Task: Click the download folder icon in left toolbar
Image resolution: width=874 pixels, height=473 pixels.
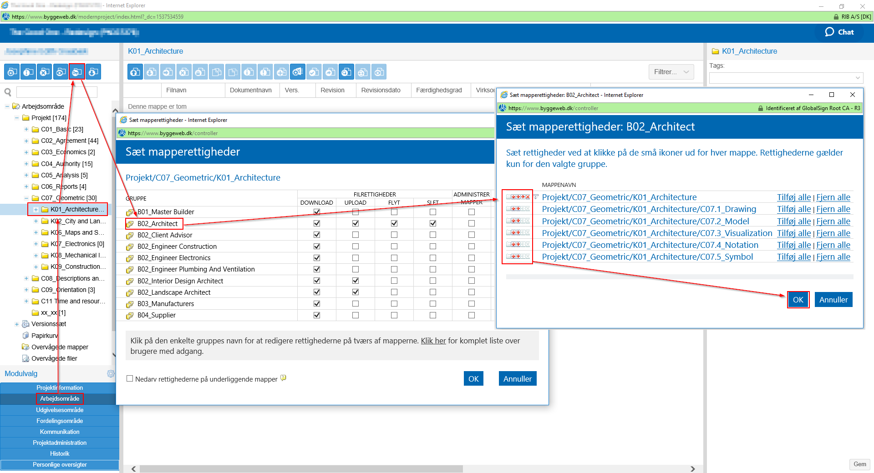Action: tap(93, 72)
